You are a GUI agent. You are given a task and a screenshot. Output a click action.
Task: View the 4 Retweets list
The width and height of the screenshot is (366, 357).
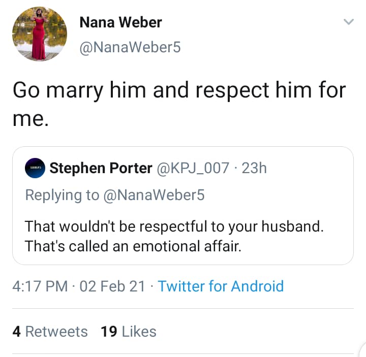coord(50,332)
